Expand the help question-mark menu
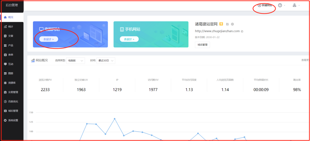 pyautogui.click(x=281, y=6)
